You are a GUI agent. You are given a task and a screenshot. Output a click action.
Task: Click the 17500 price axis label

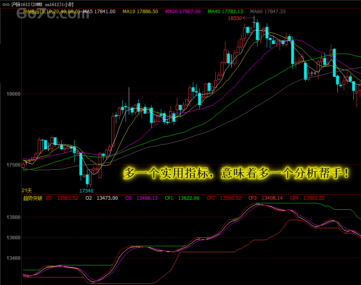click(13, 165)
